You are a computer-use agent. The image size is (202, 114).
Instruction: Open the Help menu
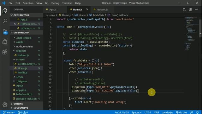point(78,3)
